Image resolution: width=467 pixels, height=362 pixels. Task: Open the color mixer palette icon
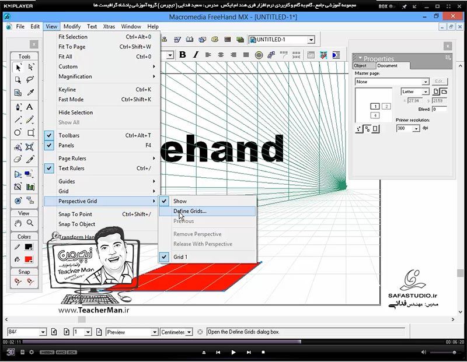coord(215,39)
